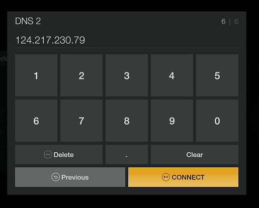The height and width of the screenshot is (208, 259).
Task: Click the back arrow icon on Previous
Action: coord(55,177)
